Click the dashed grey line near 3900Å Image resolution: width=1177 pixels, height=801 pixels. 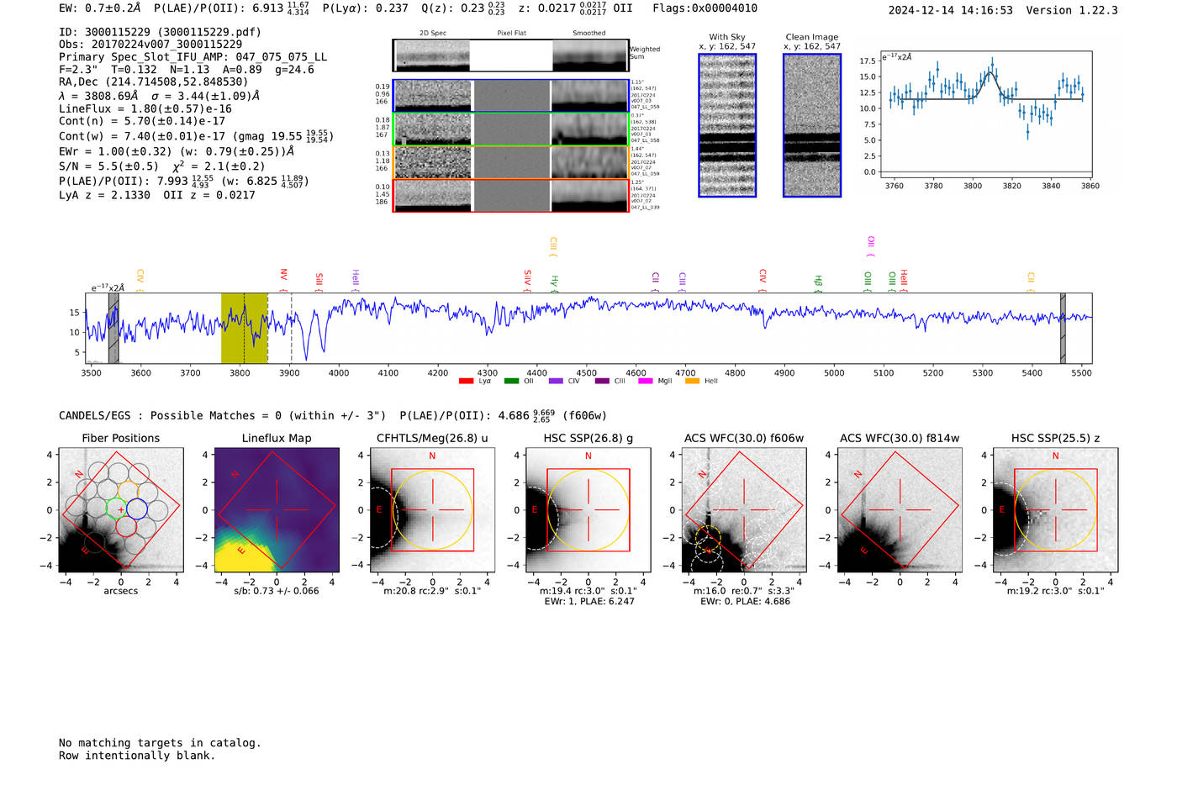click(291, 328)
